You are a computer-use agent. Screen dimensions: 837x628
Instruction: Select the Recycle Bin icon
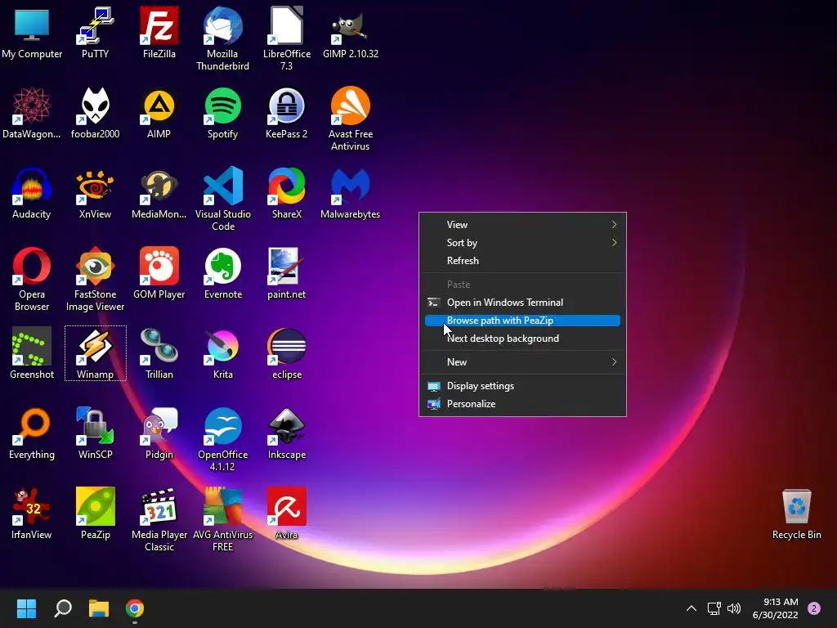(796, 514)
